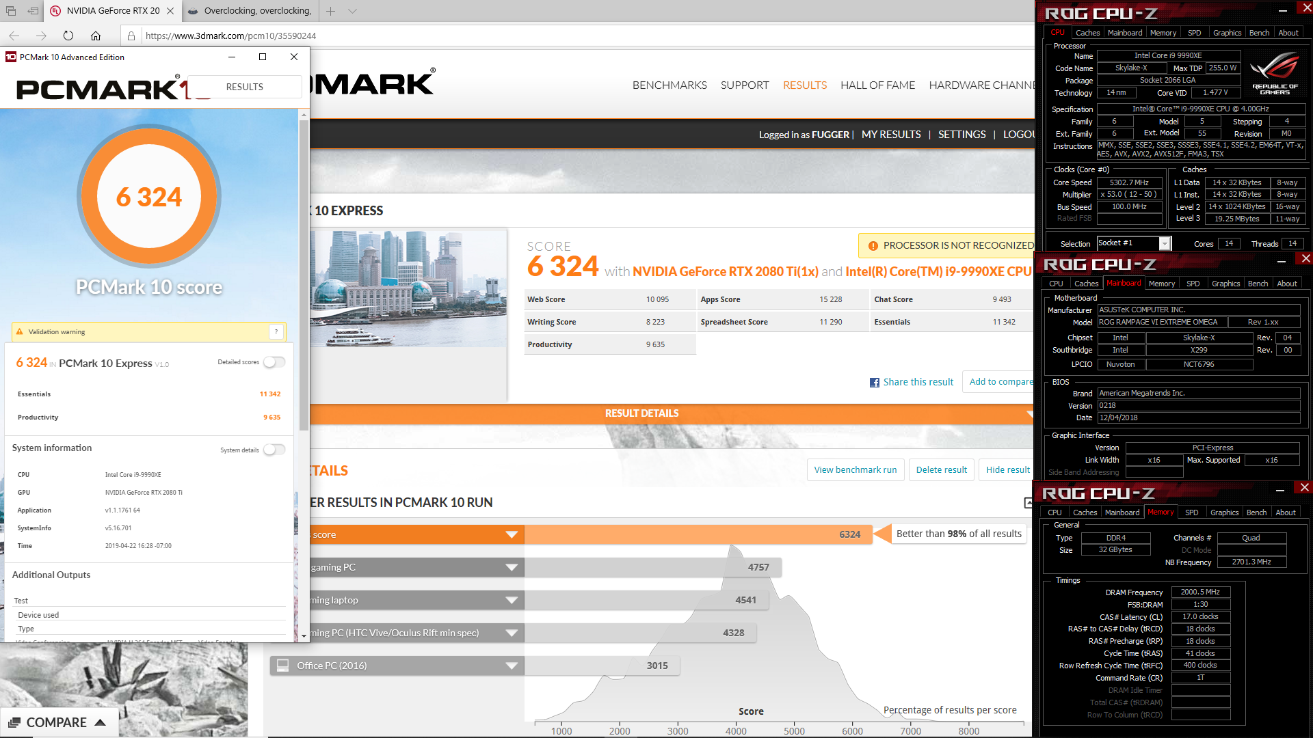1313x738 pixels.
Task: Open Bench tab in top CPU-Z window
Action: click(x=1259, y=33)
